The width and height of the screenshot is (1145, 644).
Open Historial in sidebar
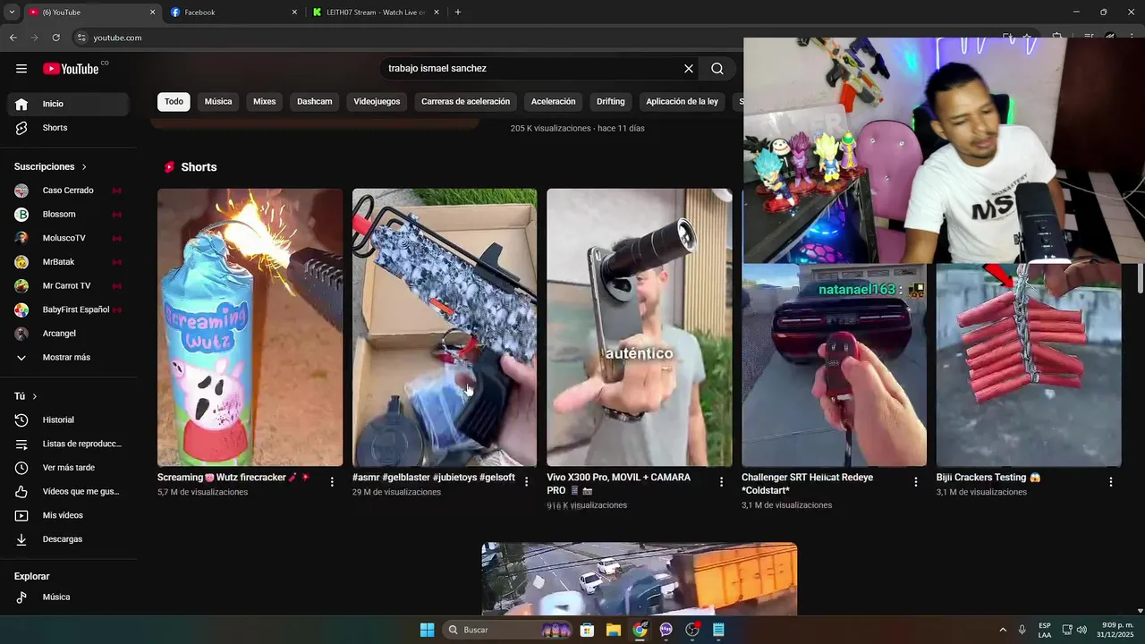[x=69, y=420]
